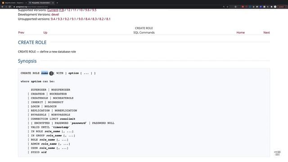Click the 'LOGIN' option text
Screen dimensions: 288x162
35,106
